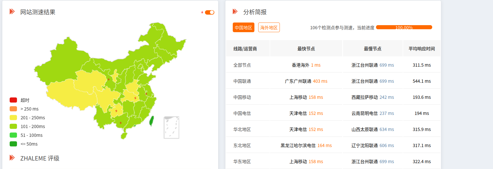This screenshot has height=169, width=493.
Task: Click the 最快节点 column header
Action: [x=306, y=49]
